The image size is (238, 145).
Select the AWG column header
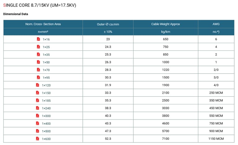tap(216, 24)
